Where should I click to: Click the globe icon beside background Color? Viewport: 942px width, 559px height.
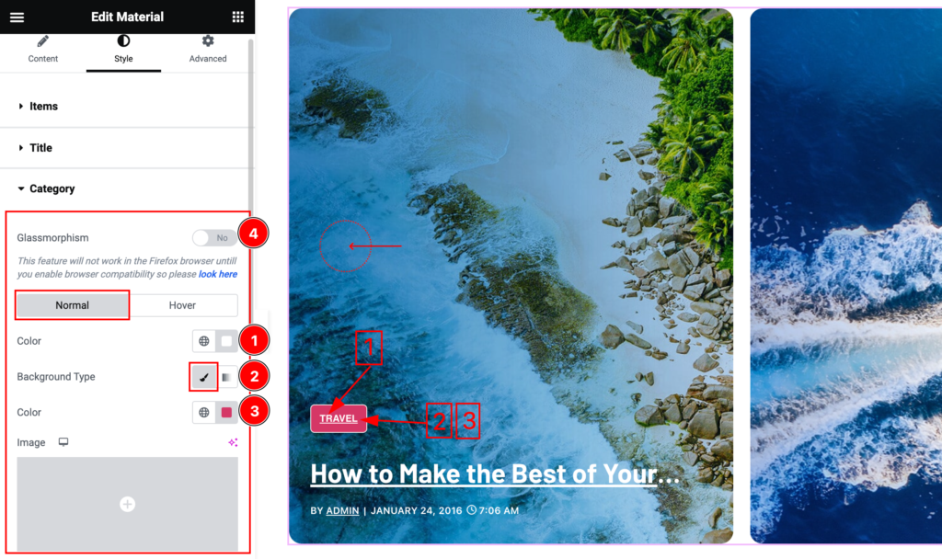point(204,413)
